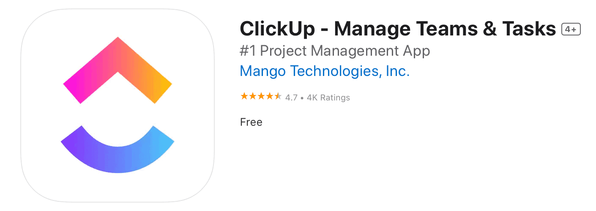Select the fourth orange rating star
Viewport: 596px width, 211px height.
tap(269, 97)
